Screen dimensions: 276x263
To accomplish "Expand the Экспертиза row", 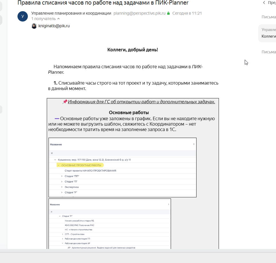I will (62, 187).
